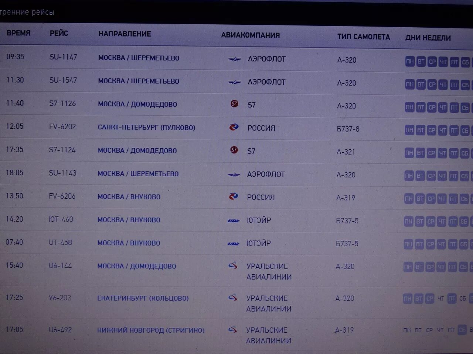Click highlighted ПТ badge in У6-202 row
Image resolution: width=473 pixels, height=354 pixels.
452,299
